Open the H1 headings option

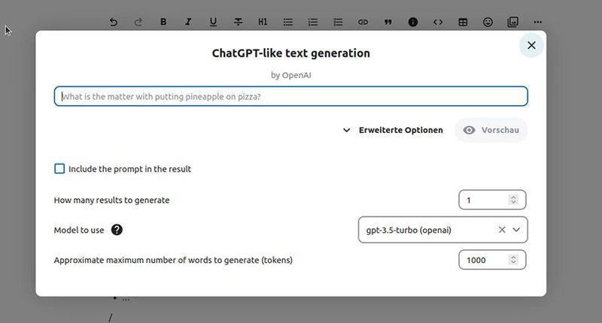263,22
